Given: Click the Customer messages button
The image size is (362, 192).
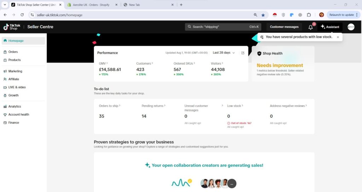Looking at the screenshot, I should point(284,27).
